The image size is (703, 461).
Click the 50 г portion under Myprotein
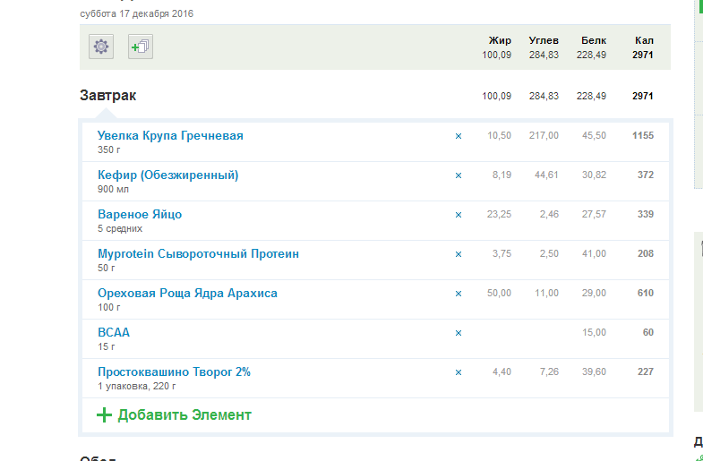(107, 269)
